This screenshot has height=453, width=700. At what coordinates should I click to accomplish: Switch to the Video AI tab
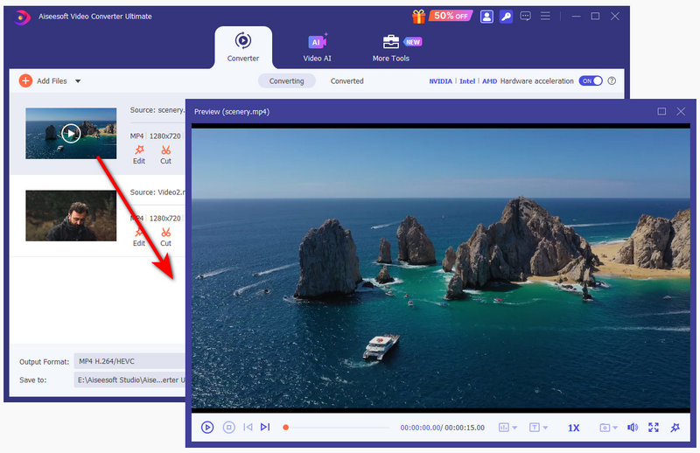[x=317, y=47]
